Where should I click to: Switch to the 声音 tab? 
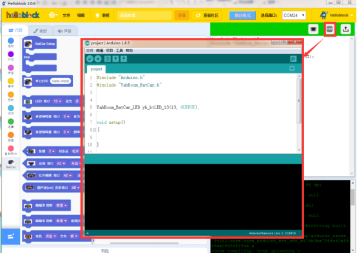(x=64, y=31)
